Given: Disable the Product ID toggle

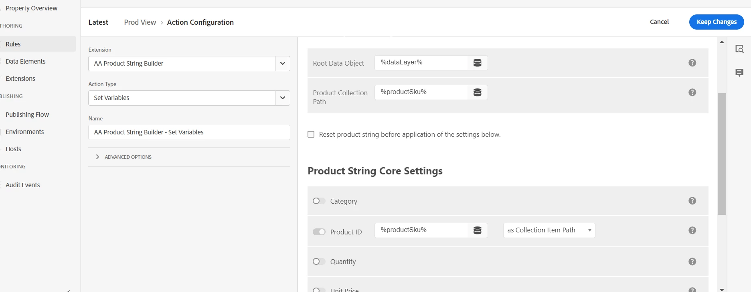Looking at the screenshot, I should point(319,232).
